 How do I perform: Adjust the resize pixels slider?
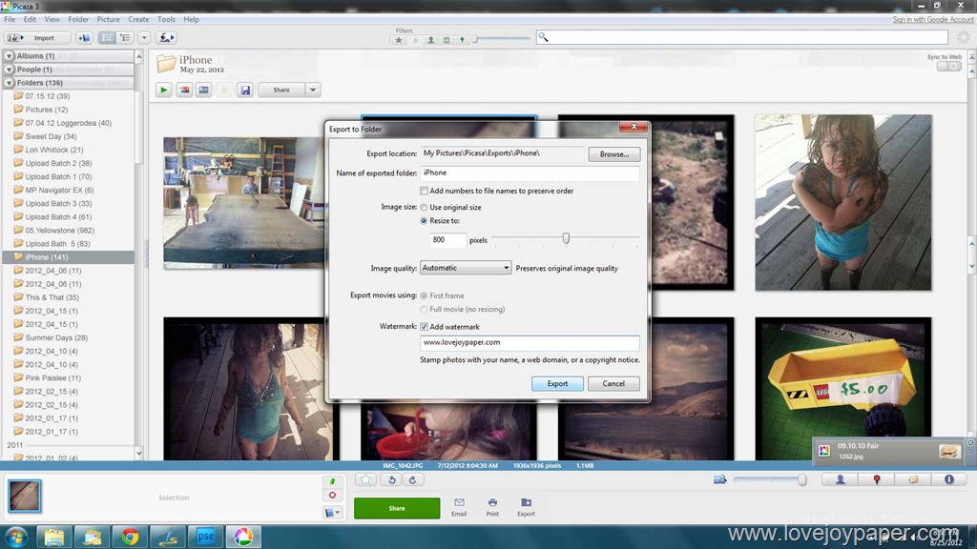[566, 238]
